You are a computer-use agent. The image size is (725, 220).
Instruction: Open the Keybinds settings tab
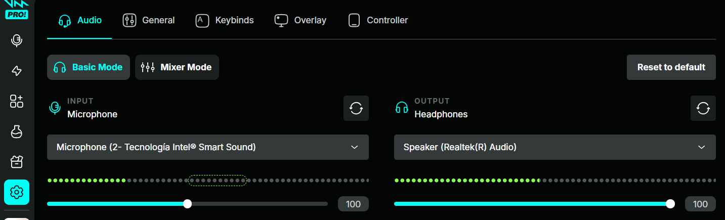point(225,20)
